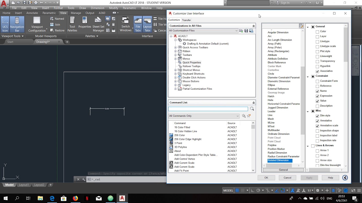Open File Explorer from taskbar
The width and height of the screenshot is (362, 203).
[x=40, y=198]
